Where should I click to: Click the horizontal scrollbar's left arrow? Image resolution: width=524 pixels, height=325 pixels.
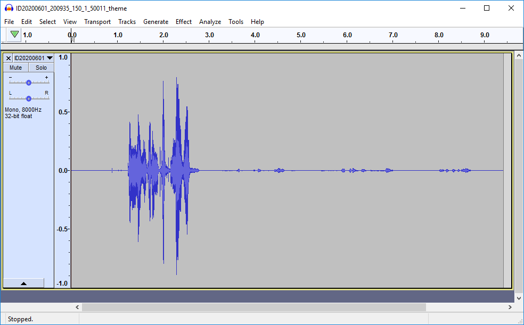[78, 307]
